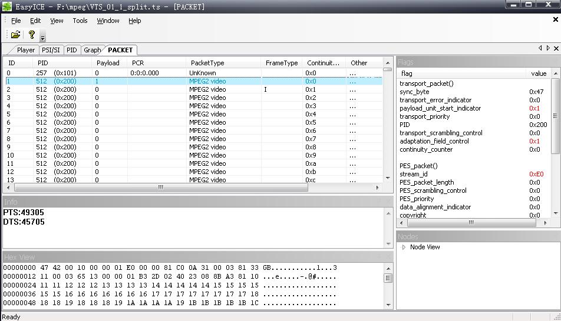Sort by the PID column header

point(63,63)
